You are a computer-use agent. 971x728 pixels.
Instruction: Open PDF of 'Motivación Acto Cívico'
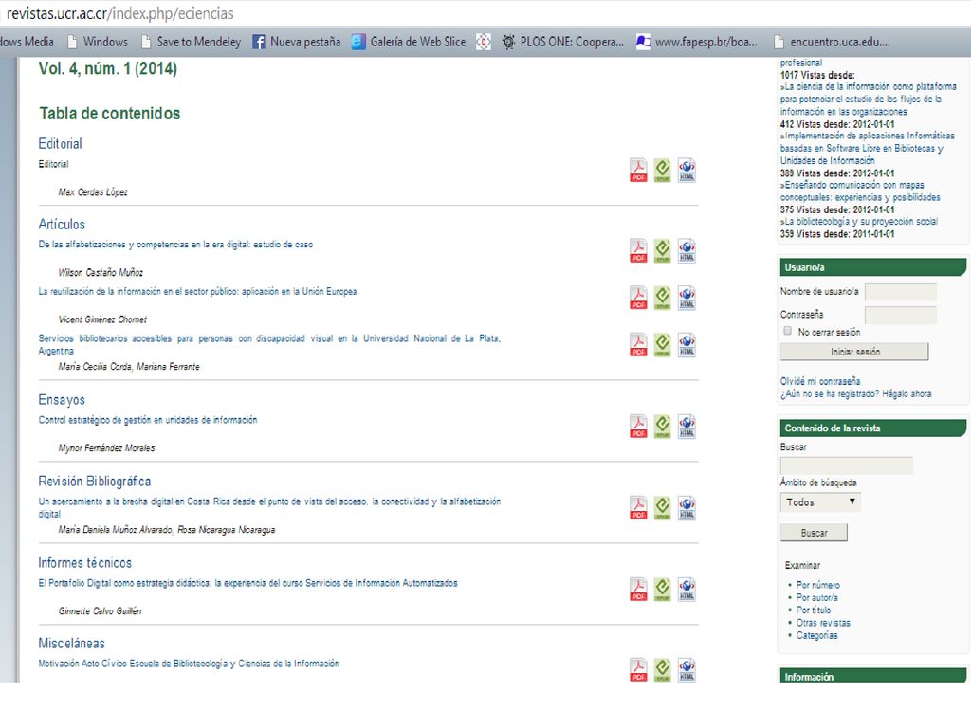click(638, 670)
